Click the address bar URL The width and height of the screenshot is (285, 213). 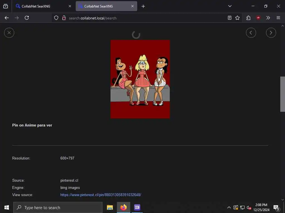[x=93, y=18]
